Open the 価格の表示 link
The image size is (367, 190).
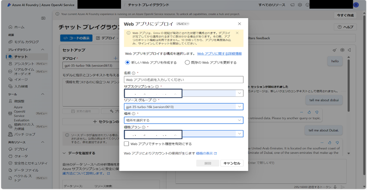point(206,153)
